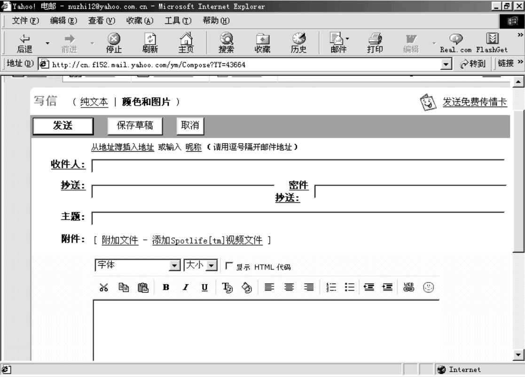Insert a smiley emoticon icon
The width and height of the screenshot is (525, 377).
tap(428, 287)
